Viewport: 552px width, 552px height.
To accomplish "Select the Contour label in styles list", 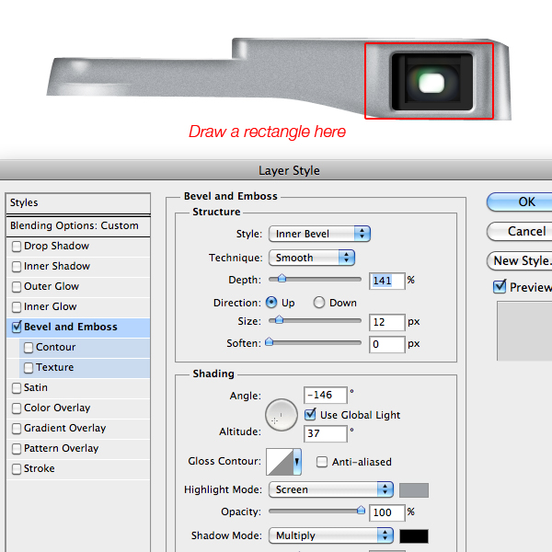I will point(55,347).
